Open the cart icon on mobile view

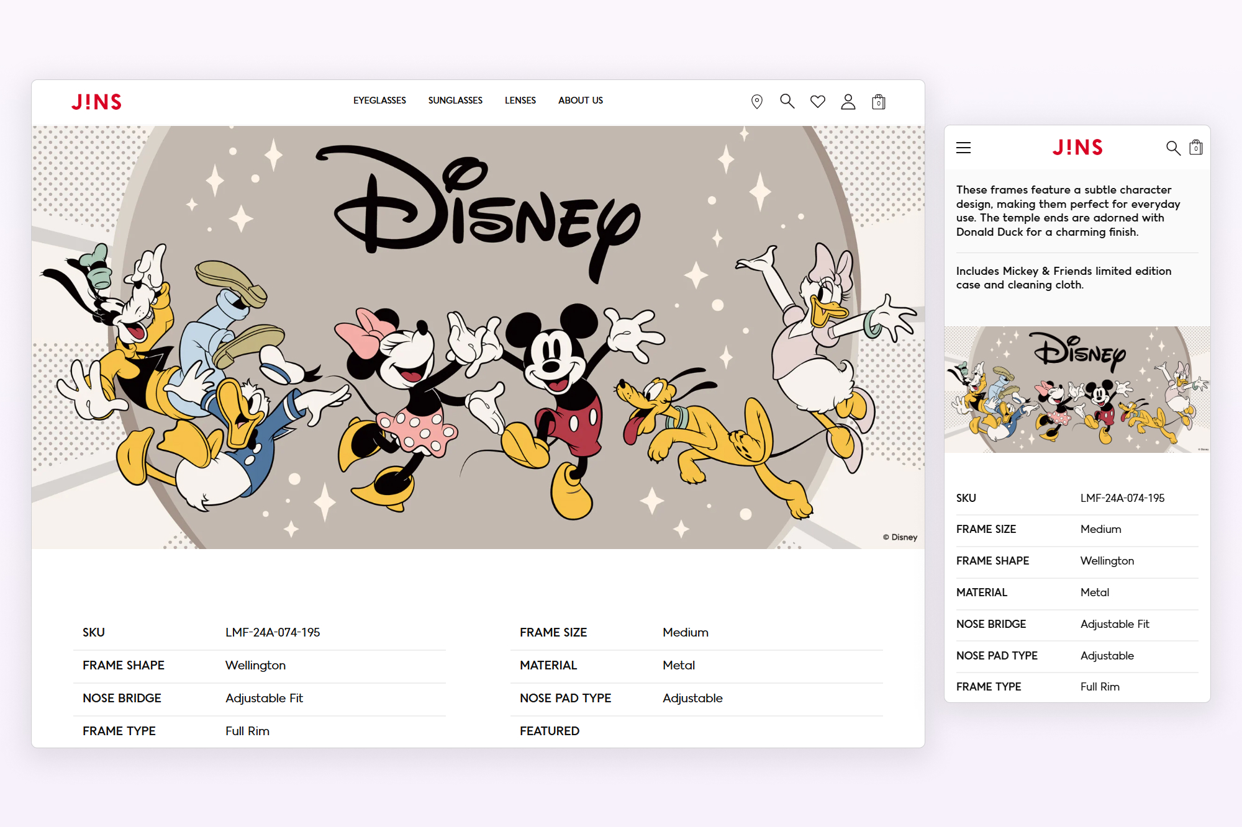pyautogui.click(x=1195, y=148)
